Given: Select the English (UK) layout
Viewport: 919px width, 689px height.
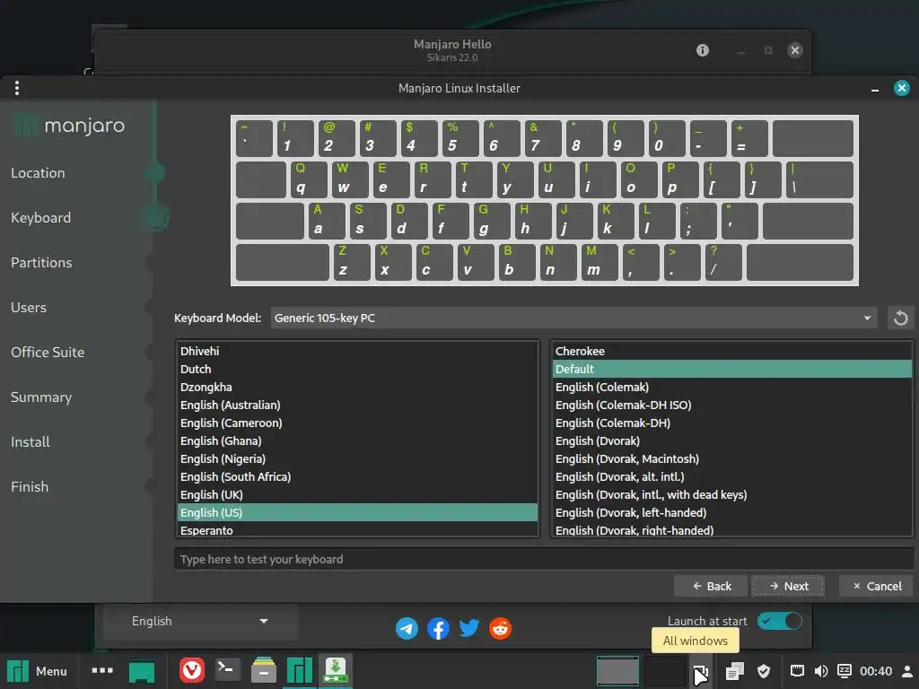Looking at the screenshot, I should [357, 494].
